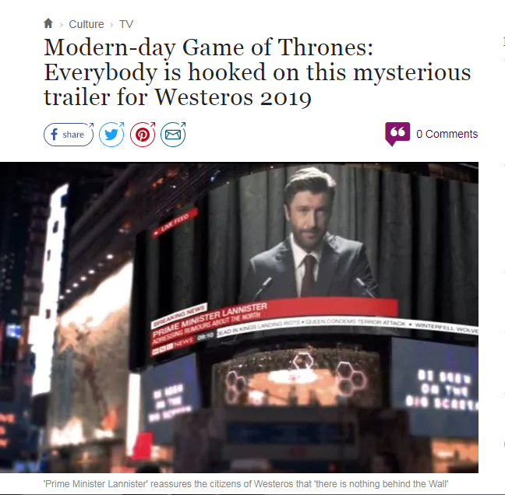Click the red Live Feed tag in image
This screenshot has width=505, height=495.
click(x=175, y=223)
